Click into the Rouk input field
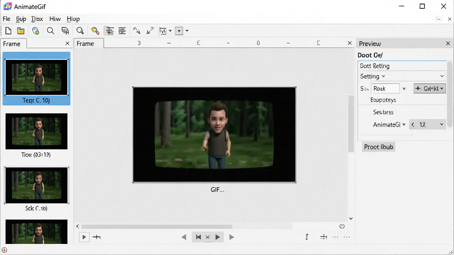 click(x=385, y=89)
